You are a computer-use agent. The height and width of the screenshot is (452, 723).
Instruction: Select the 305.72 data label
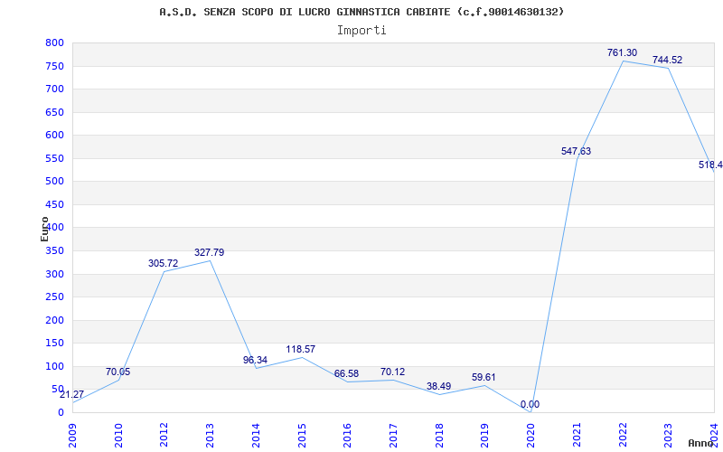click(x=164, y=263)
